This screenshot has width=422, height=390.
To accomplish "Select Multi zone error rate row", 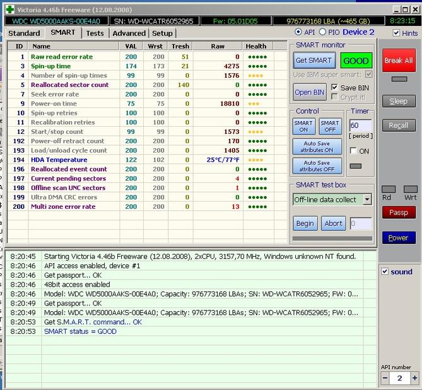I will click(147, 206).
